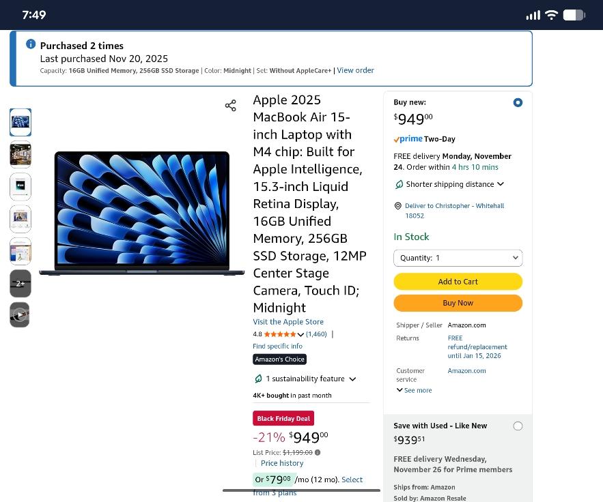Click the info icon next to List Price
Image resolution: width=603 pixels, height=502 pixels.
click(318, 452)
